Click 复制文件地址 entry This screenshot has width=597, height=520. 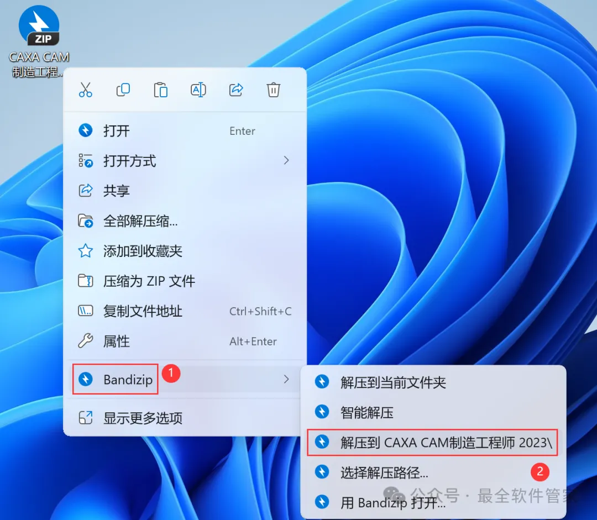tap(185, 311)
